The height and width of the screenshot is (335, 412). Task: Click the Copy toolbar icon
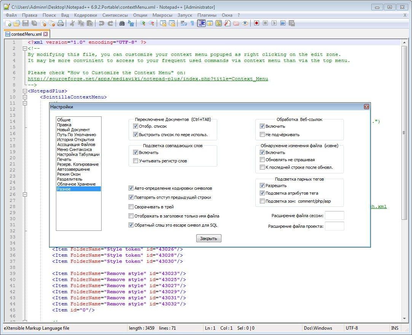click(x=81, y=23)
